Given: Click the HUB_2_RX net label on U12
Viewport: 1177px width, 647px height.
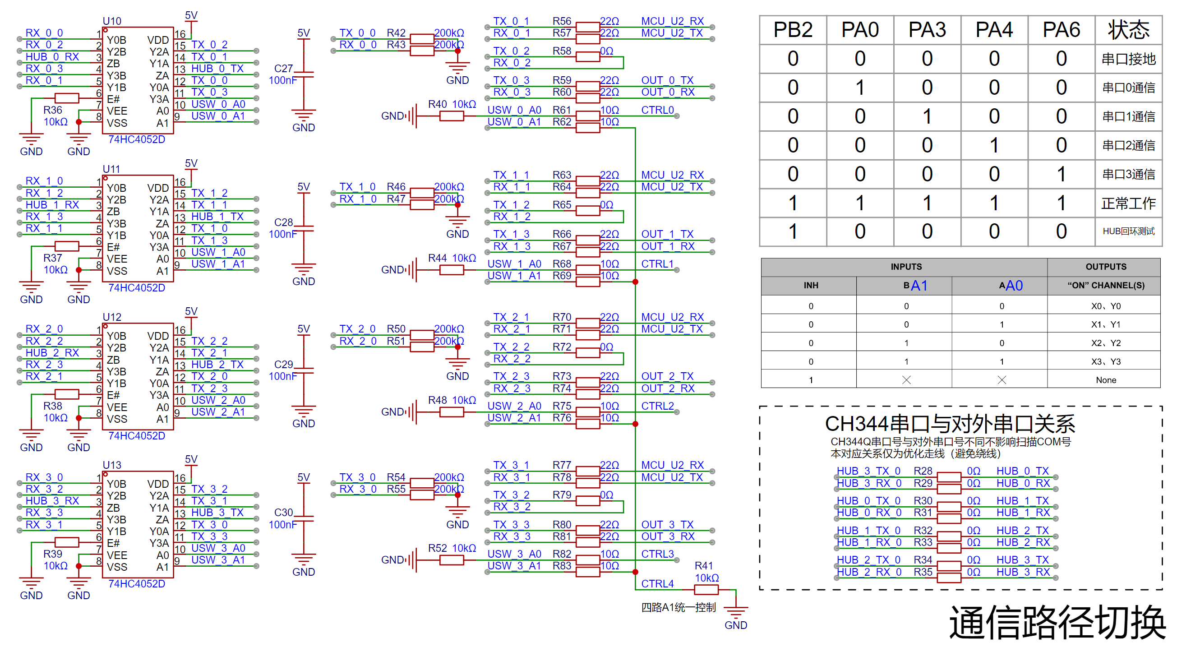Looking at the screenshot, I should [x=52, y=353].
